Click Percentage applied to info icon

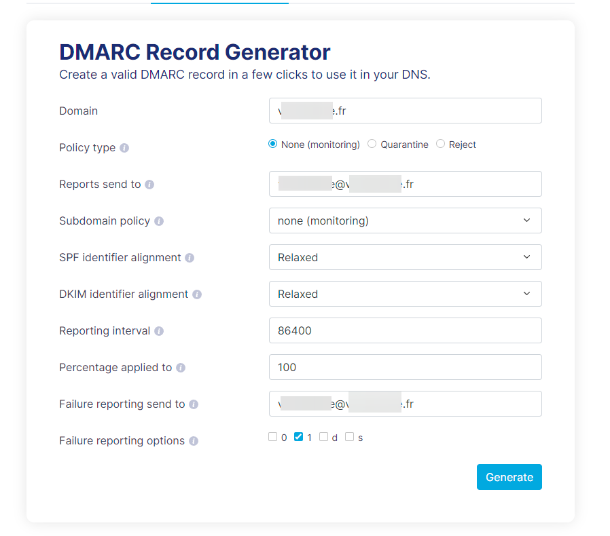[181, 368]
